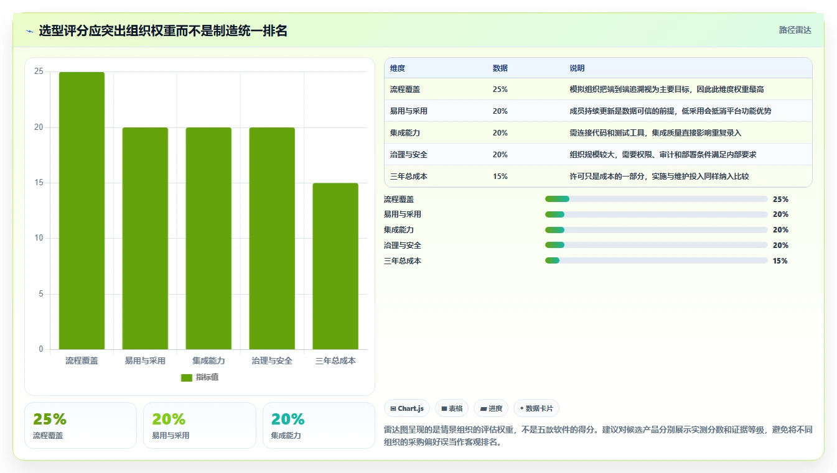Click the 易用与采用 progress bar
Viewport: 837px width, 473px height.
(x=657, y=214)
